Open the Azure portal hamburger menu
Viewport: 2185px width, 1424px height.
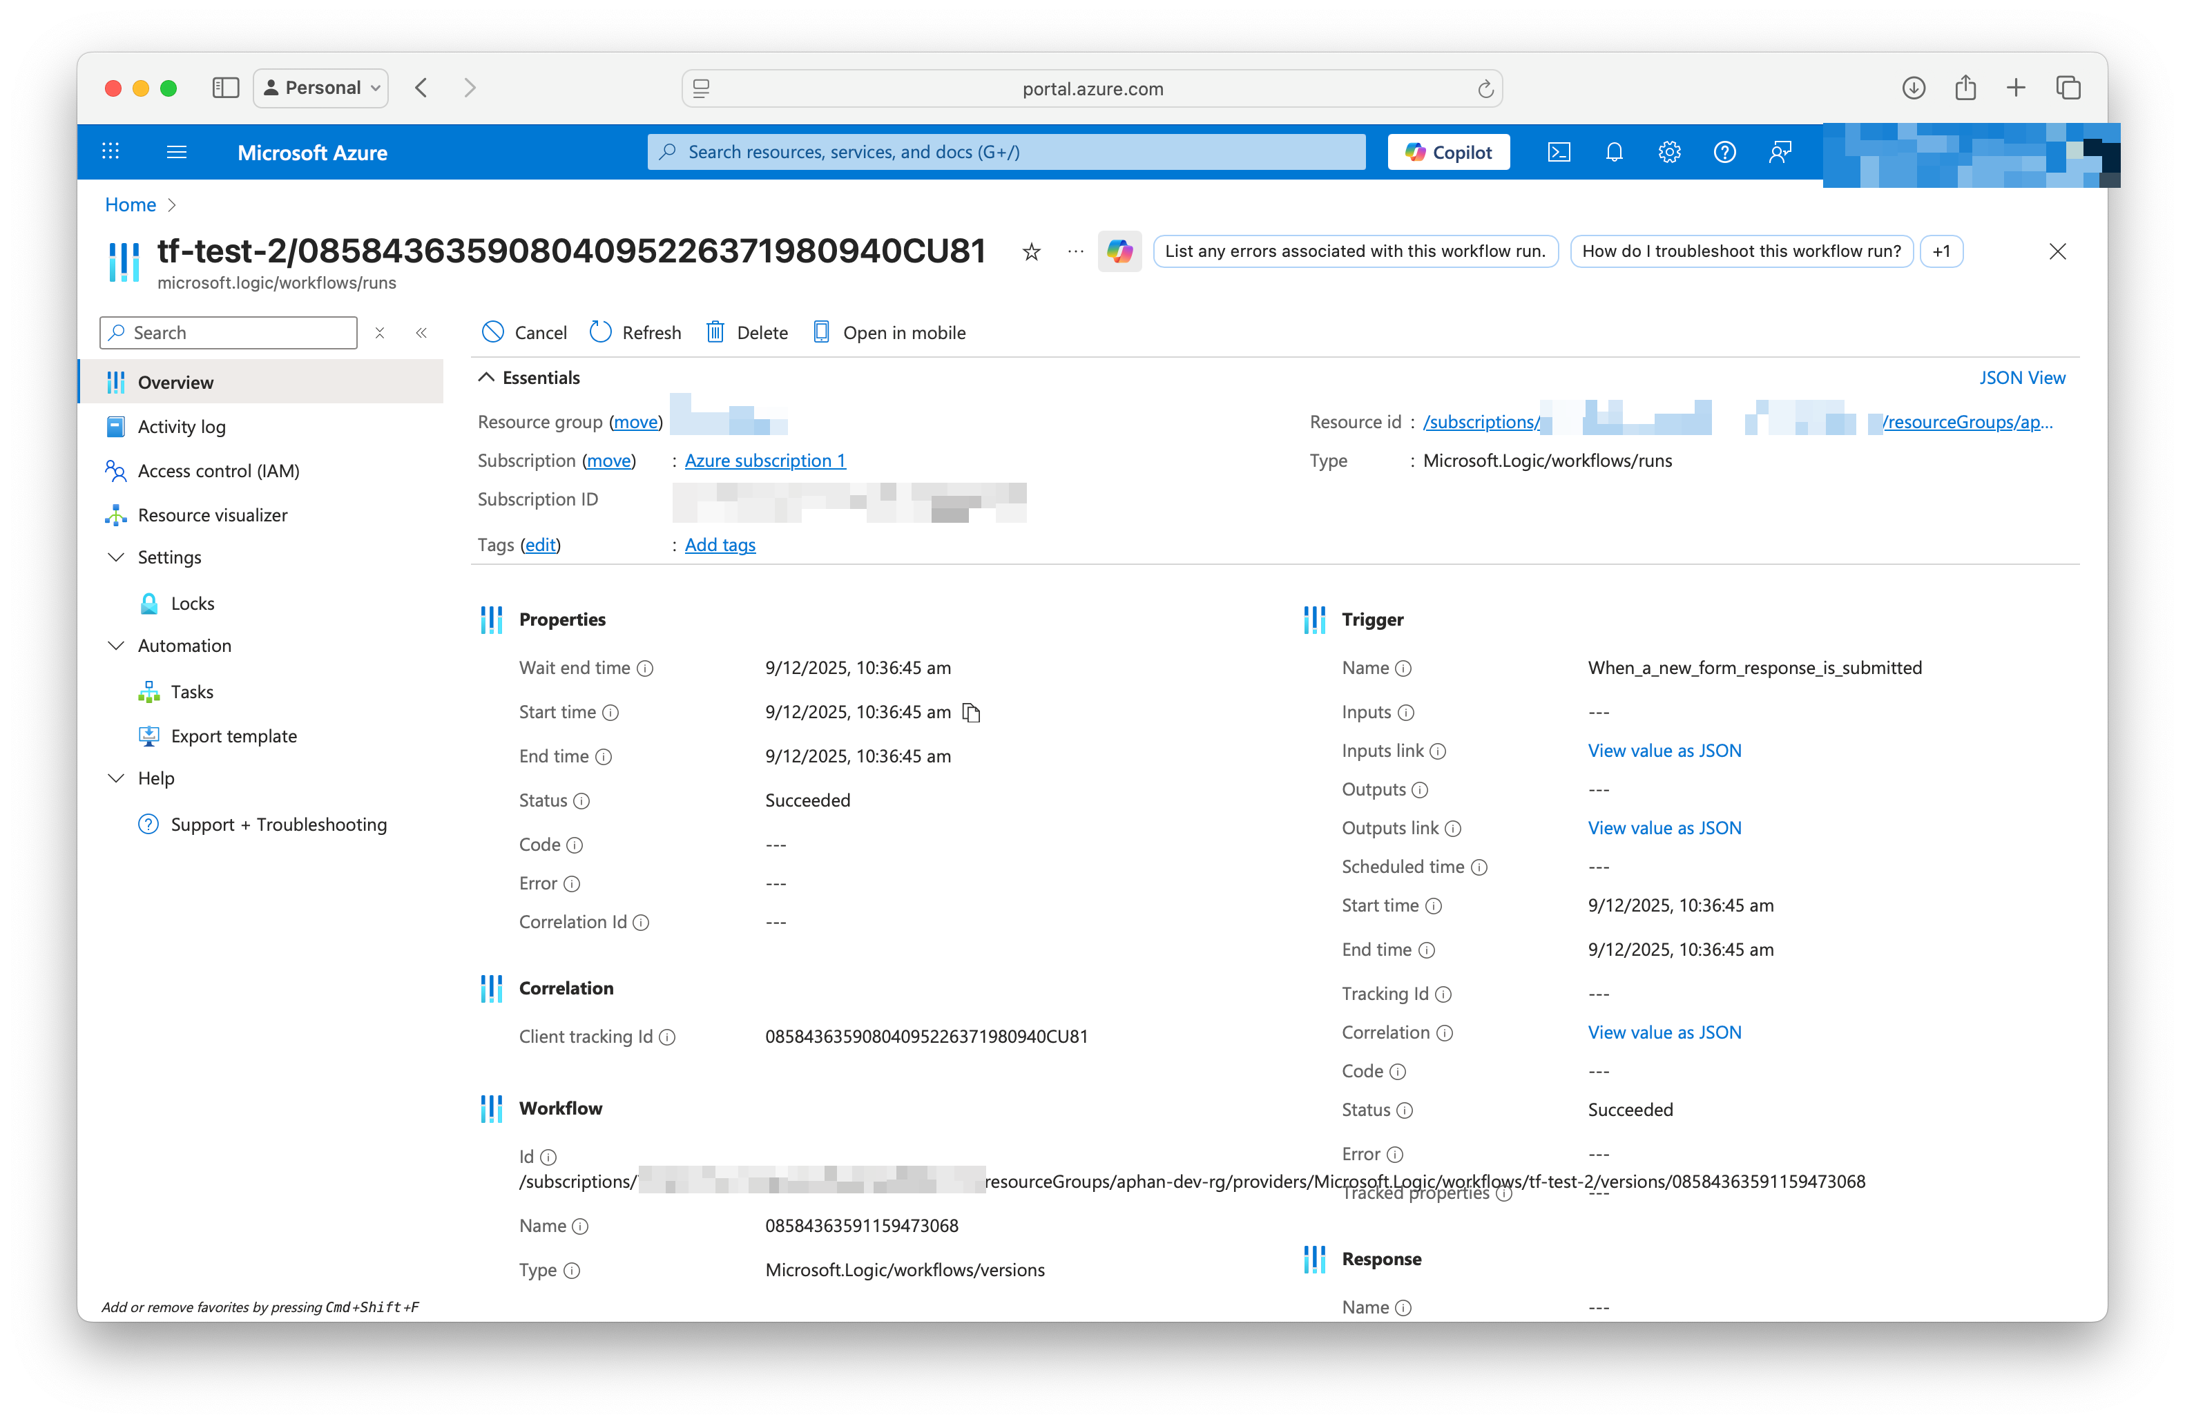click(x=176, y=153)
